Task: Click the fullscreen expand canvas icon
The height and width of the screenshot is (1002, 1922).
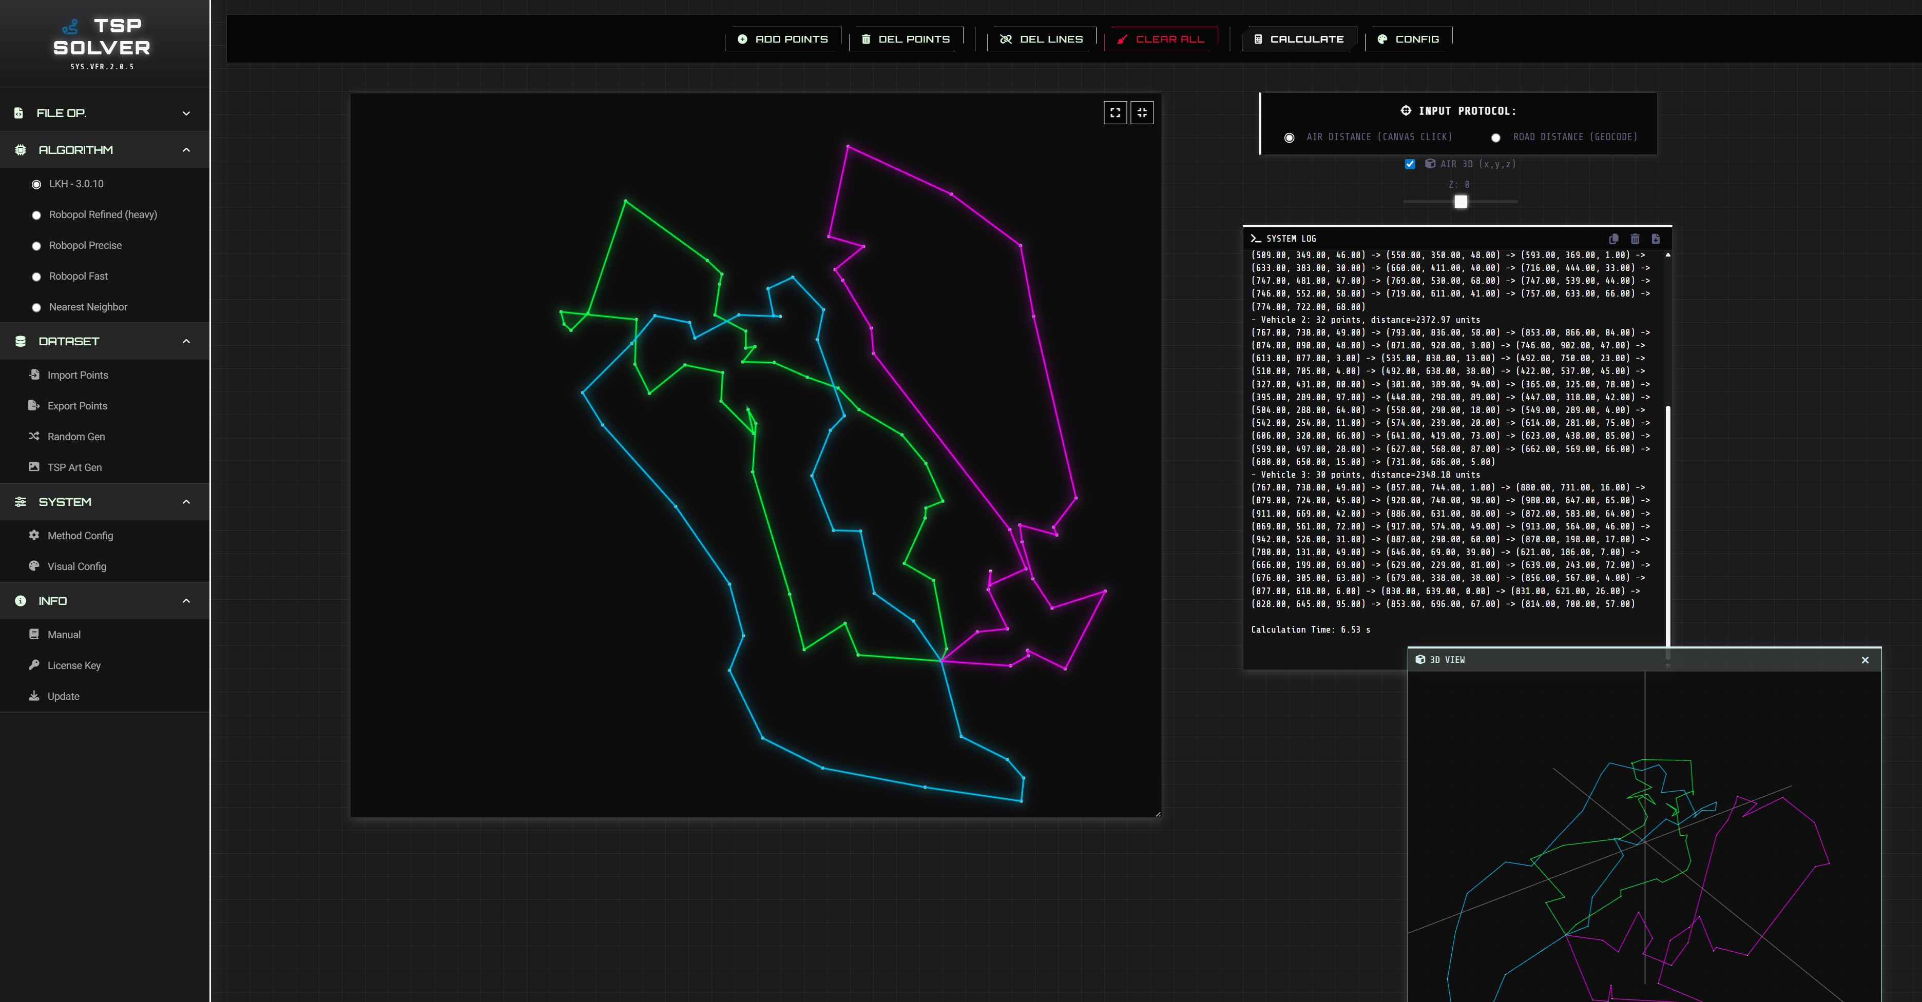Action: click(1114, 112)
